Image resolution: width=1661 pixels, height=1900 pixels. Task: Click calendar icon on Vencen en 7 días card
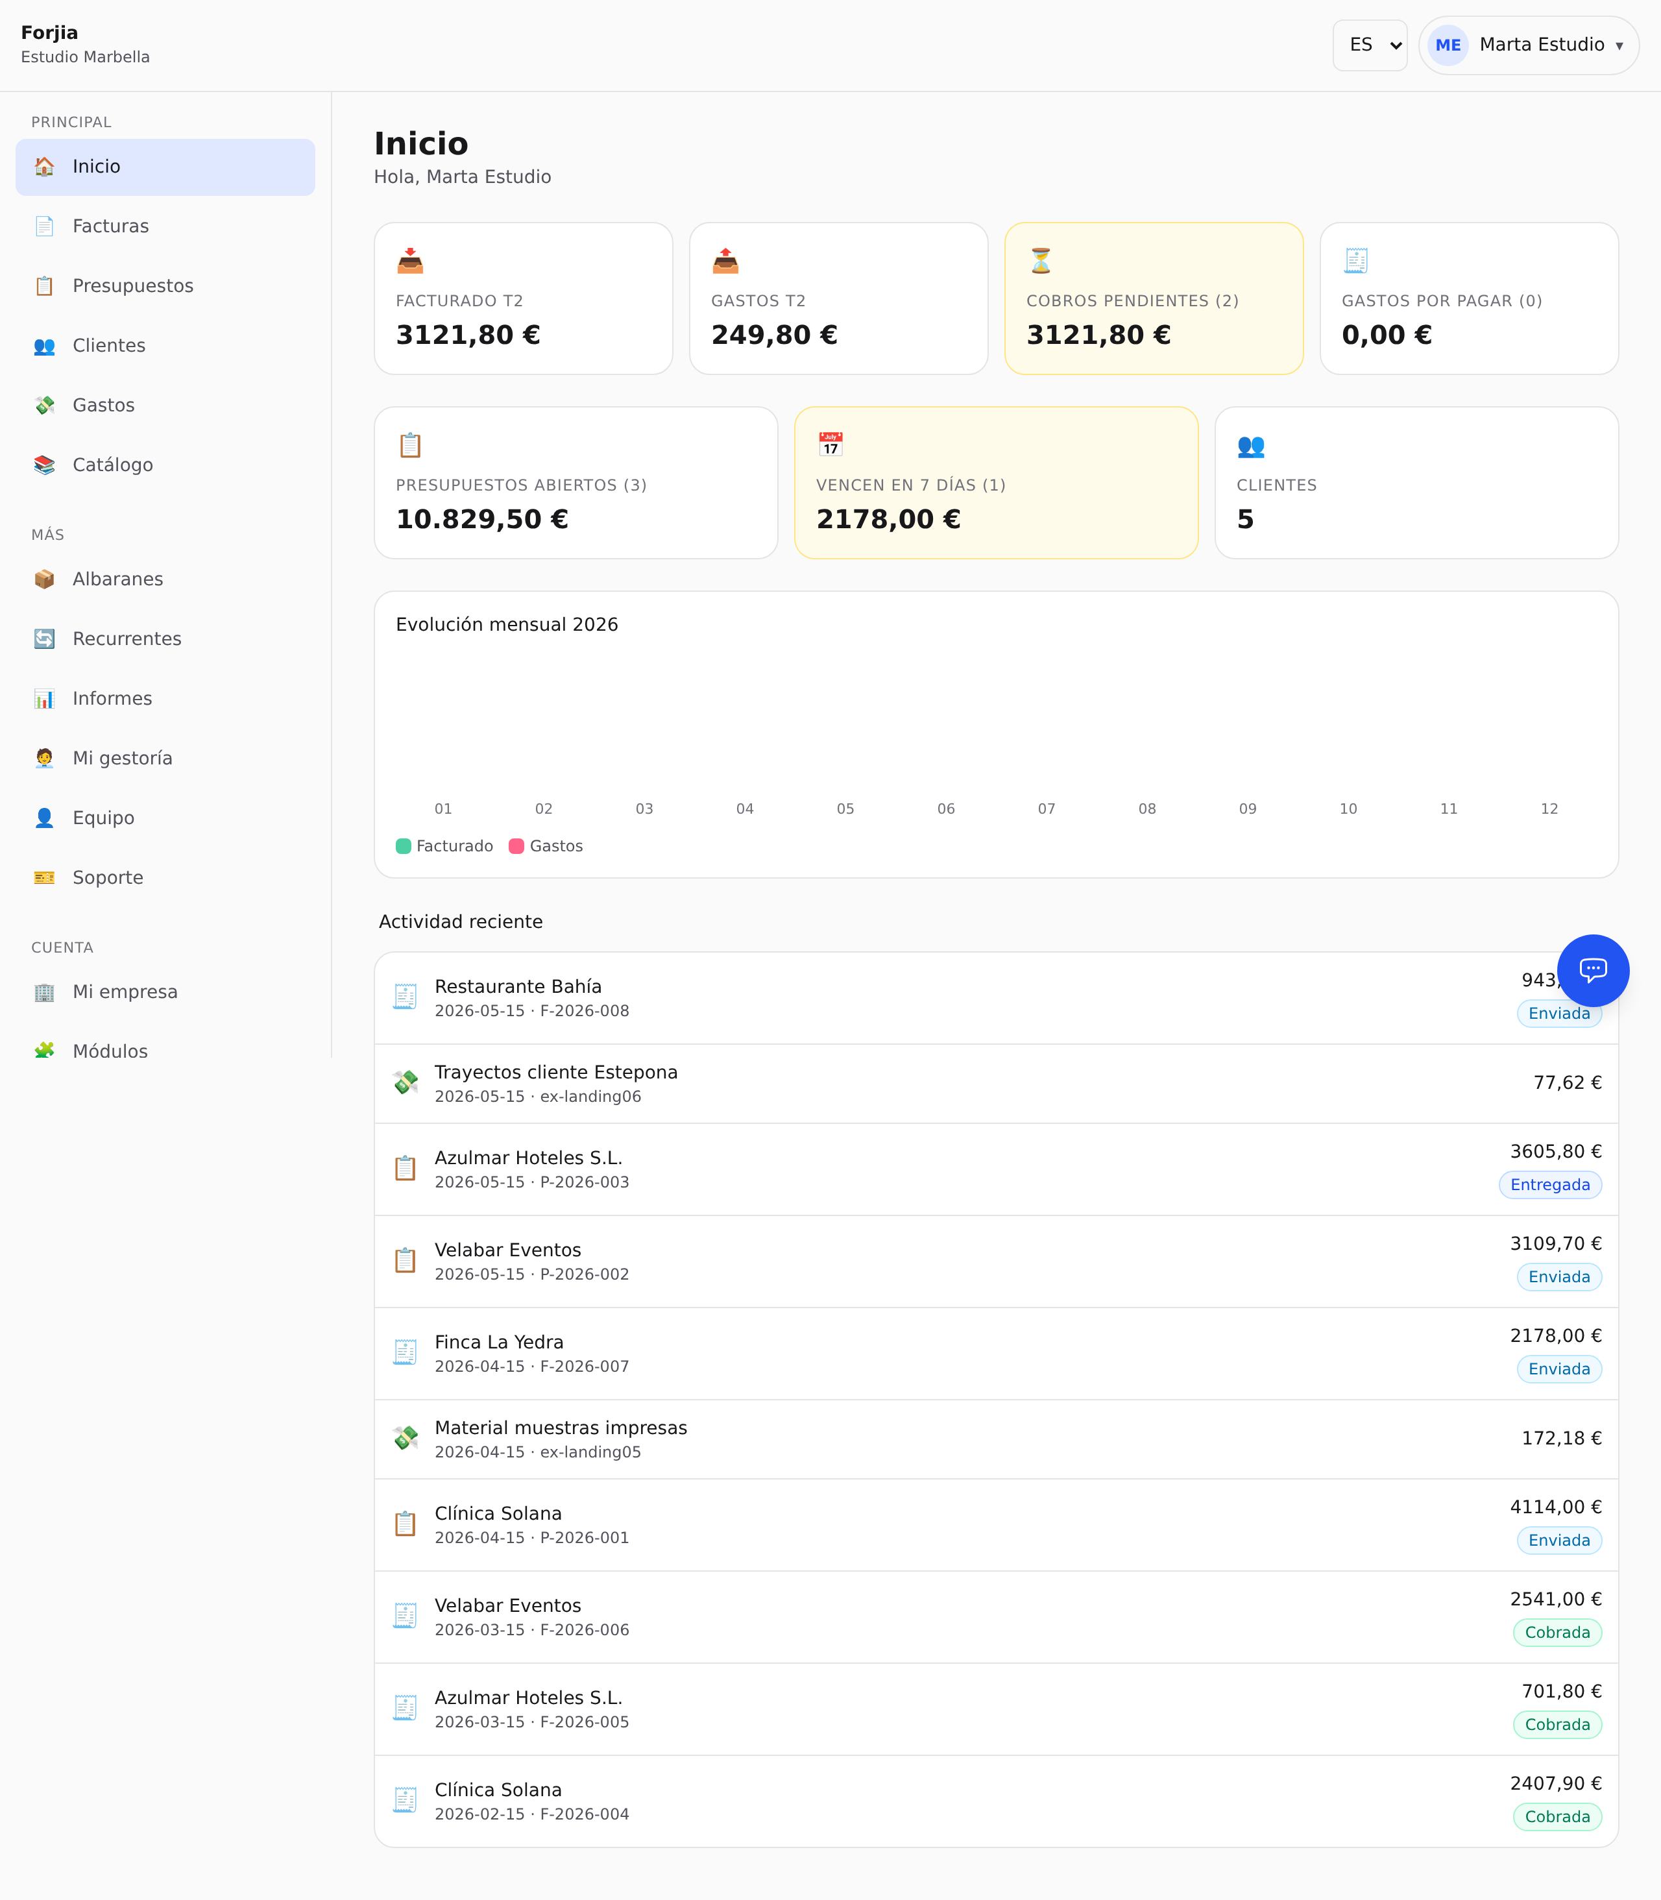click(830, 446)
